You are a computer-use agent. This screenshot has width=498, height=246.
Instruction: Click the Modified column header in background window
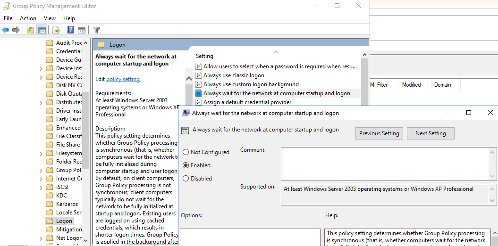(x=411, y=85)
